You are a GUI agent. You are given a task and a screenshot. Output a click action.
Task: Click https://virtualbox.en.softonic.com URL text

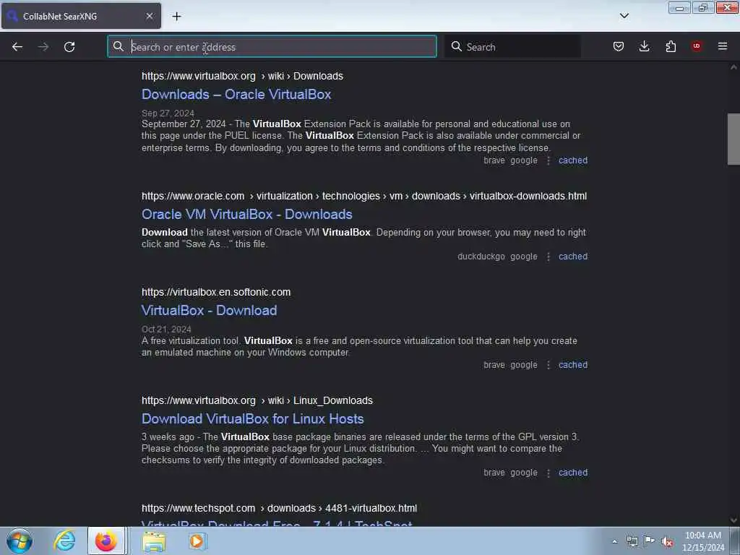click(x=216, y=292)
